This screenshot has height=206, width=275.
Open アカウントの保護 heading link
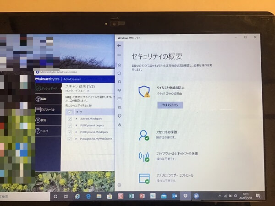(x=167, y=132)
